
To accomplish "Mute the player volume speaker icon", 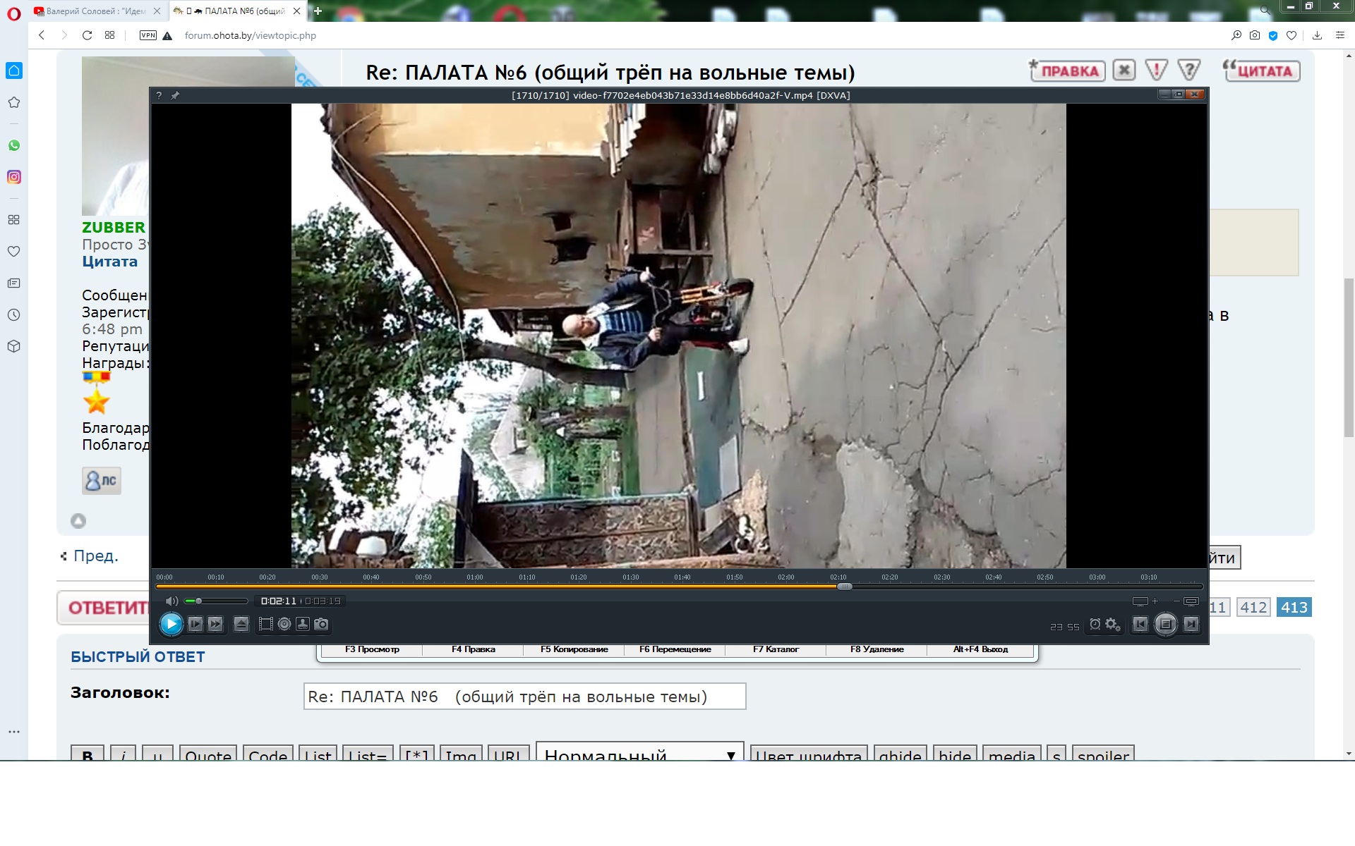I will click(171, 601).
